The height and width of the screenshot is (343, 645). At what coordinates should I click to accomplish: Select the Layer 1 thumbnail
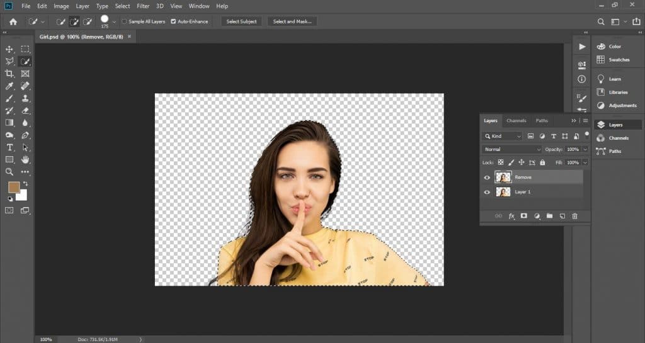[503, 191]
